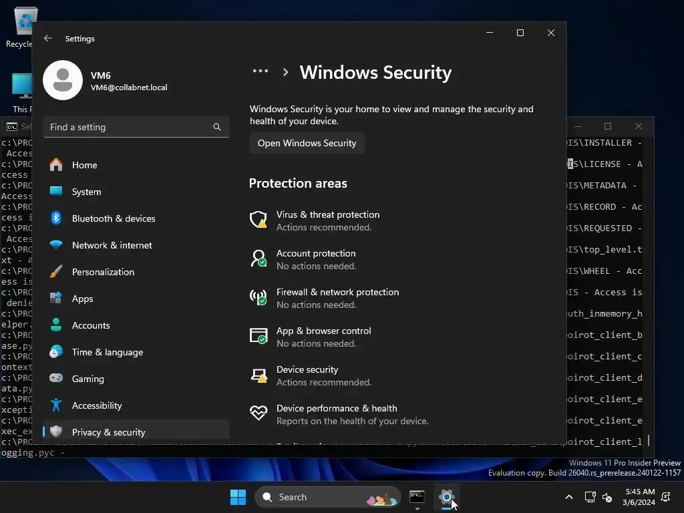Click the Account protection person icon
This screenshot has width=684, height=513.
259,259
